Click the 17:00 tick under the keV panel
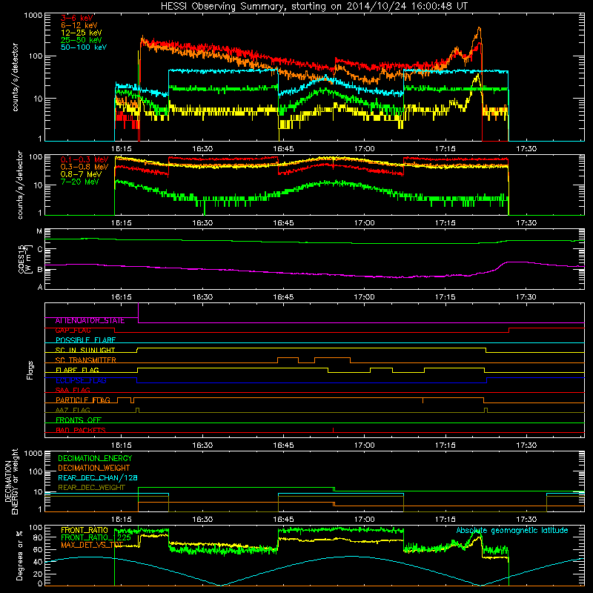This screenshot has width=593, height=593. [x=364, y=149]
